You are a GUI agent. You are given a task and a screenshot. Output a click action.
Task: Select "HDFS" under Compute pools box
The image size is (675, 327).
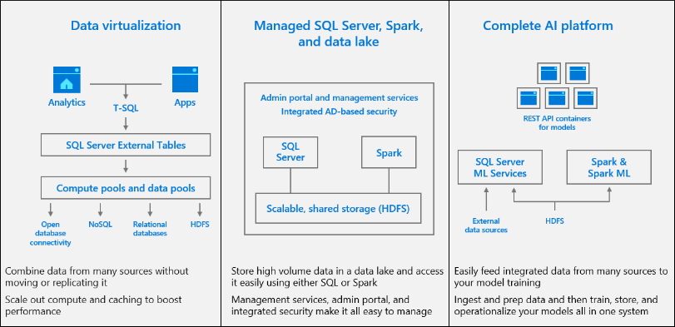click(x=200, y=224)
